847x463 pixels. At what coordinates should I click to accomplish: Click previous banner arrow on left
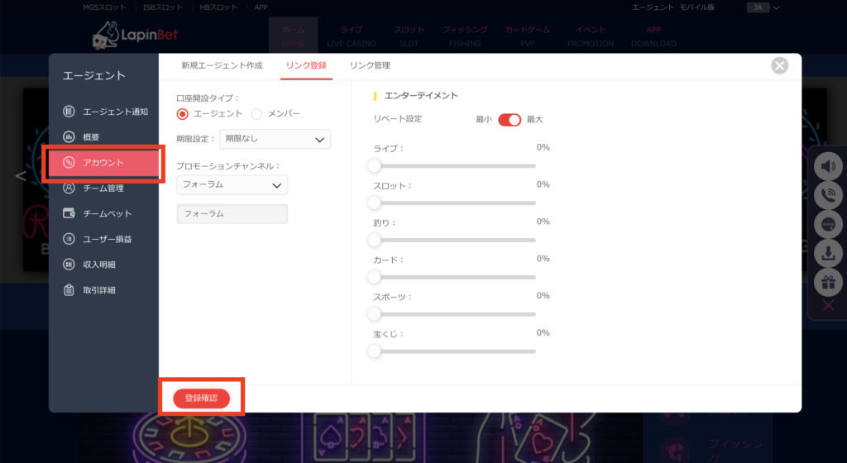pyautogui.click(x=21, y=175)
